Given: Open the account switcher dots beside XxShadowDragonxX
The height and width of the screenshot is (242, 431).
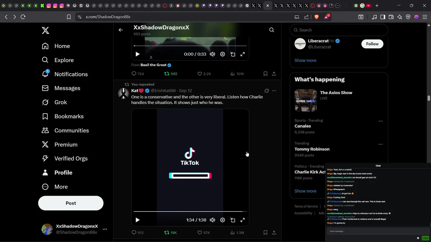Looking at the screenshot, I should click(x=105, y=229).
